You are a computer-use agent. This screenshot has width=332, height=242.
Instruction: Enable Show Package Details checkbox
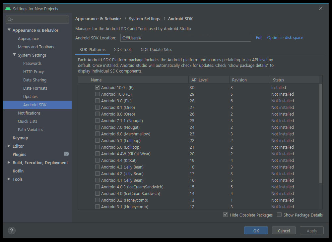point(279,215)
